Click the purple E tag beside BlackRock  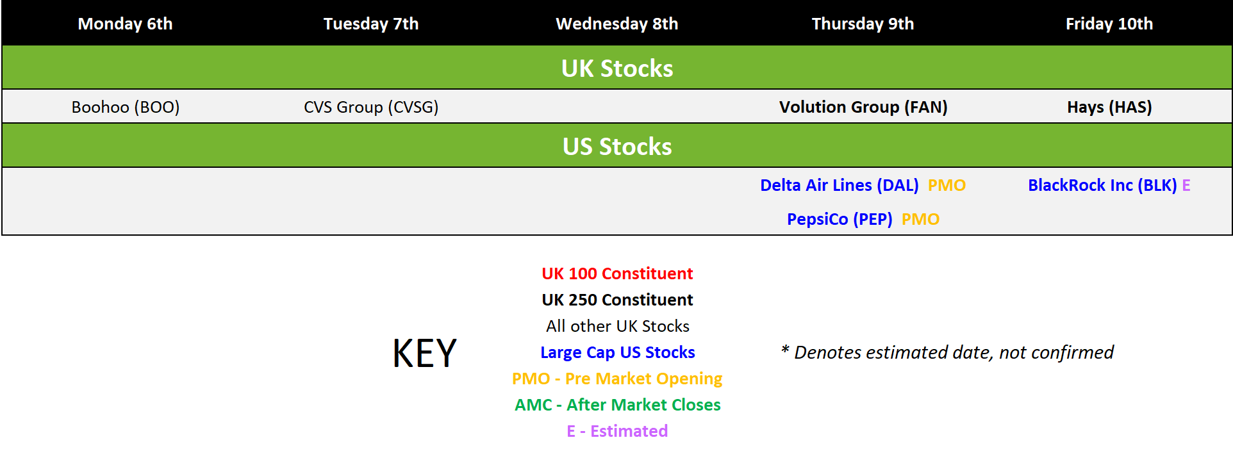(1186, 185)
